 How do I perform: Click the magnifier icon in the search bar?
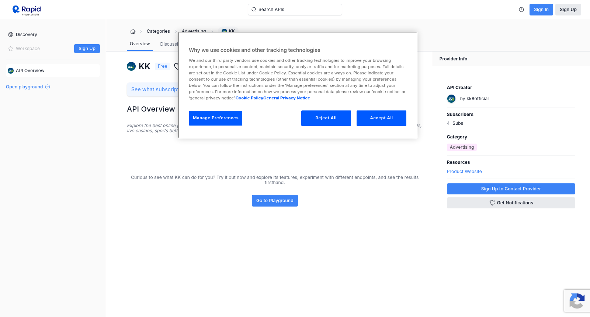(x=254, y=10)
